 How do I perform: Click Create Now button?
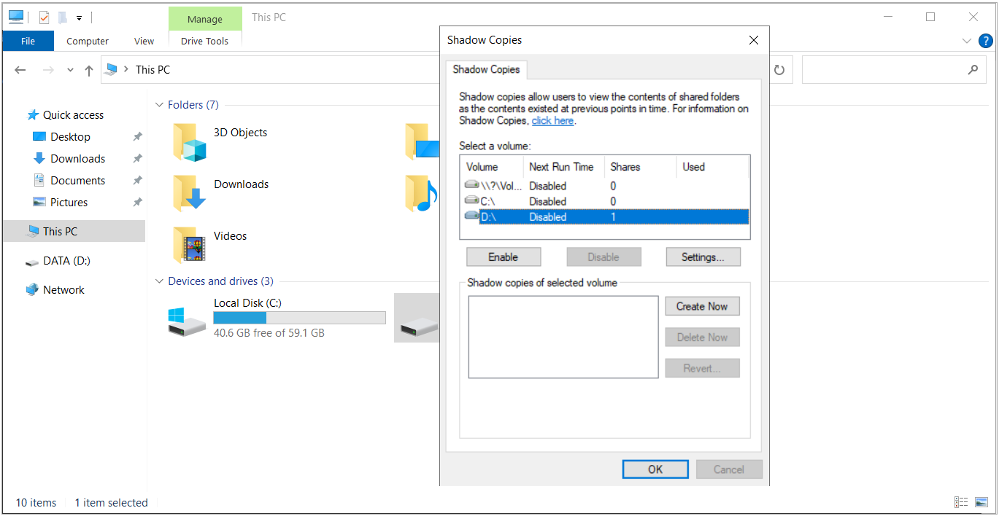point(702,307)
